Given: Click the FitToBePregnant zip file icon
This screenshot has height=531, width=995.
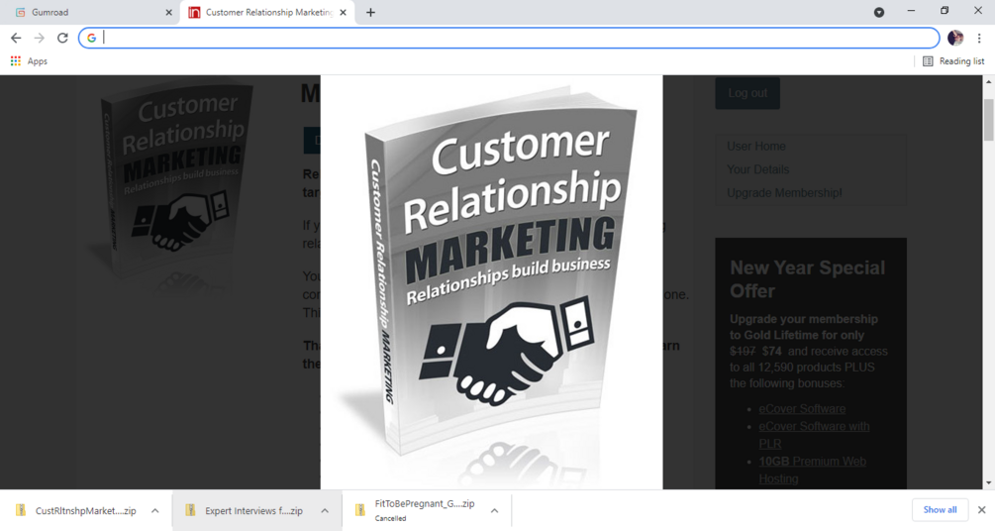Looking at the screenshot, I should click(x=359, y=510).
